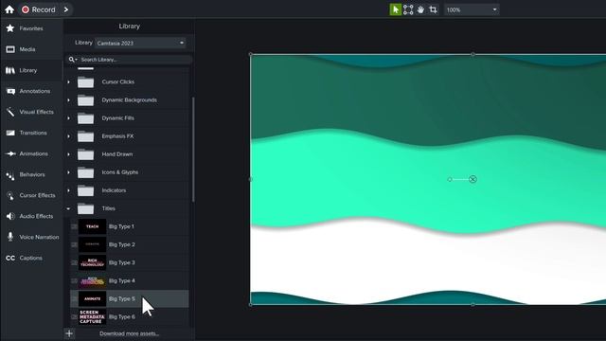This screenshot has height=341, width=606.
Task: Select the Big Type 2 thumbnail
Action: (x=92, y=244)
